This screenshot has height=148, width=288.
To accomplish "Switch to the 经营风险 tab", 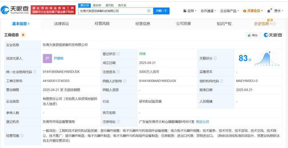I will coord(102,24).
